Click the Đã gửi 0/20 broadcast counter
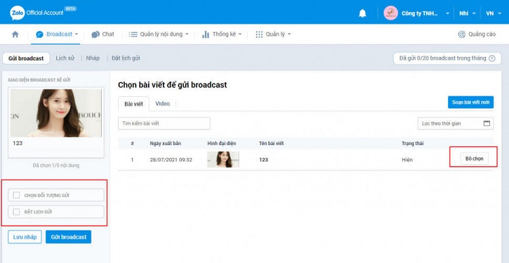The width and height of the screenshot is (509, 263). [447, 58]
